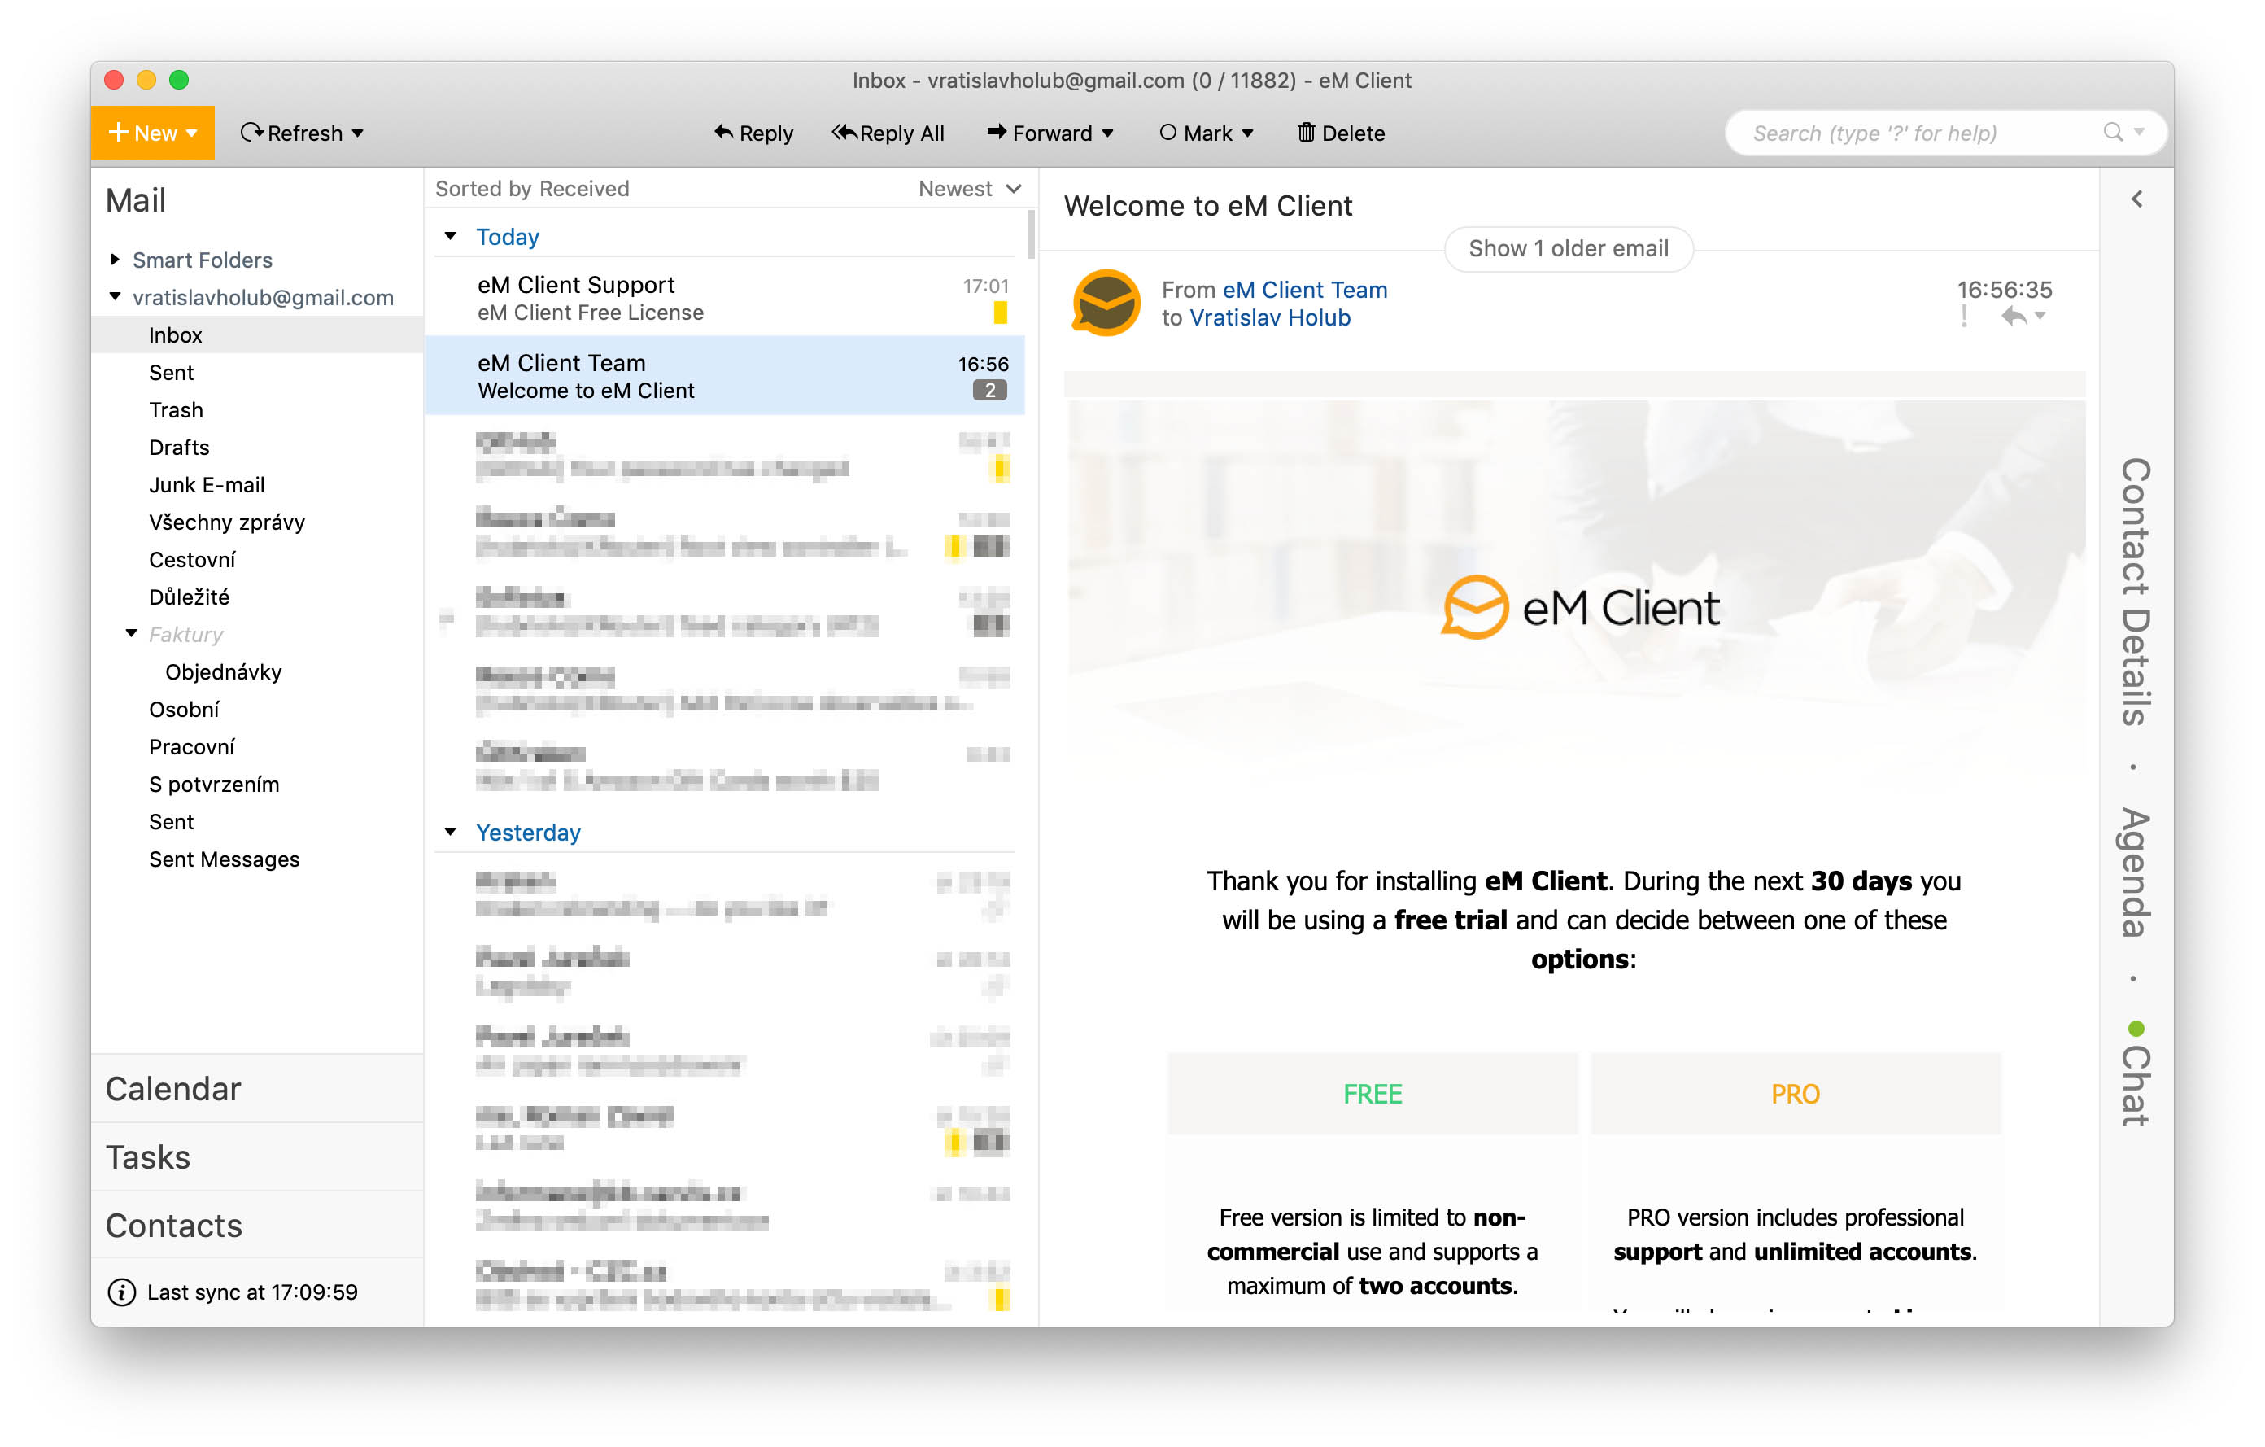Click the search magnifier icon
The width and height of the screenshot is (2265, 1447).
click(2113, 133)
